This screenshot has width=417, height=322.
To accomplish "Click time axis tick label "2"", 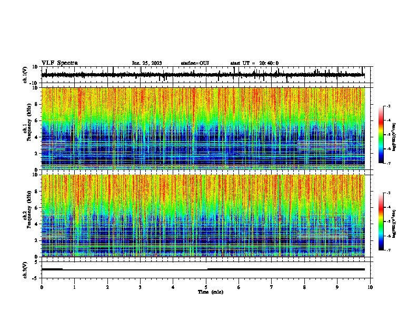I will [107, 287].
